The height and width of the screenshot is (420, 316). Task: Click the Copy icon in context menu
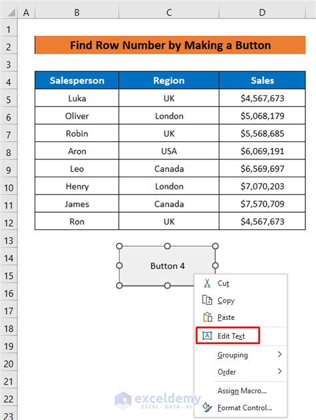coord(207,300)
